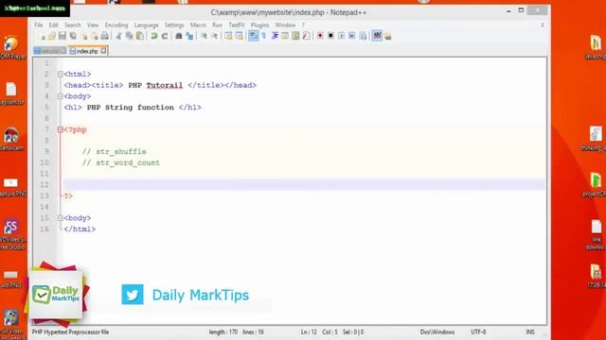Screen dimensions: 606x340
Task: Open the Search menu
Action: 72,25
